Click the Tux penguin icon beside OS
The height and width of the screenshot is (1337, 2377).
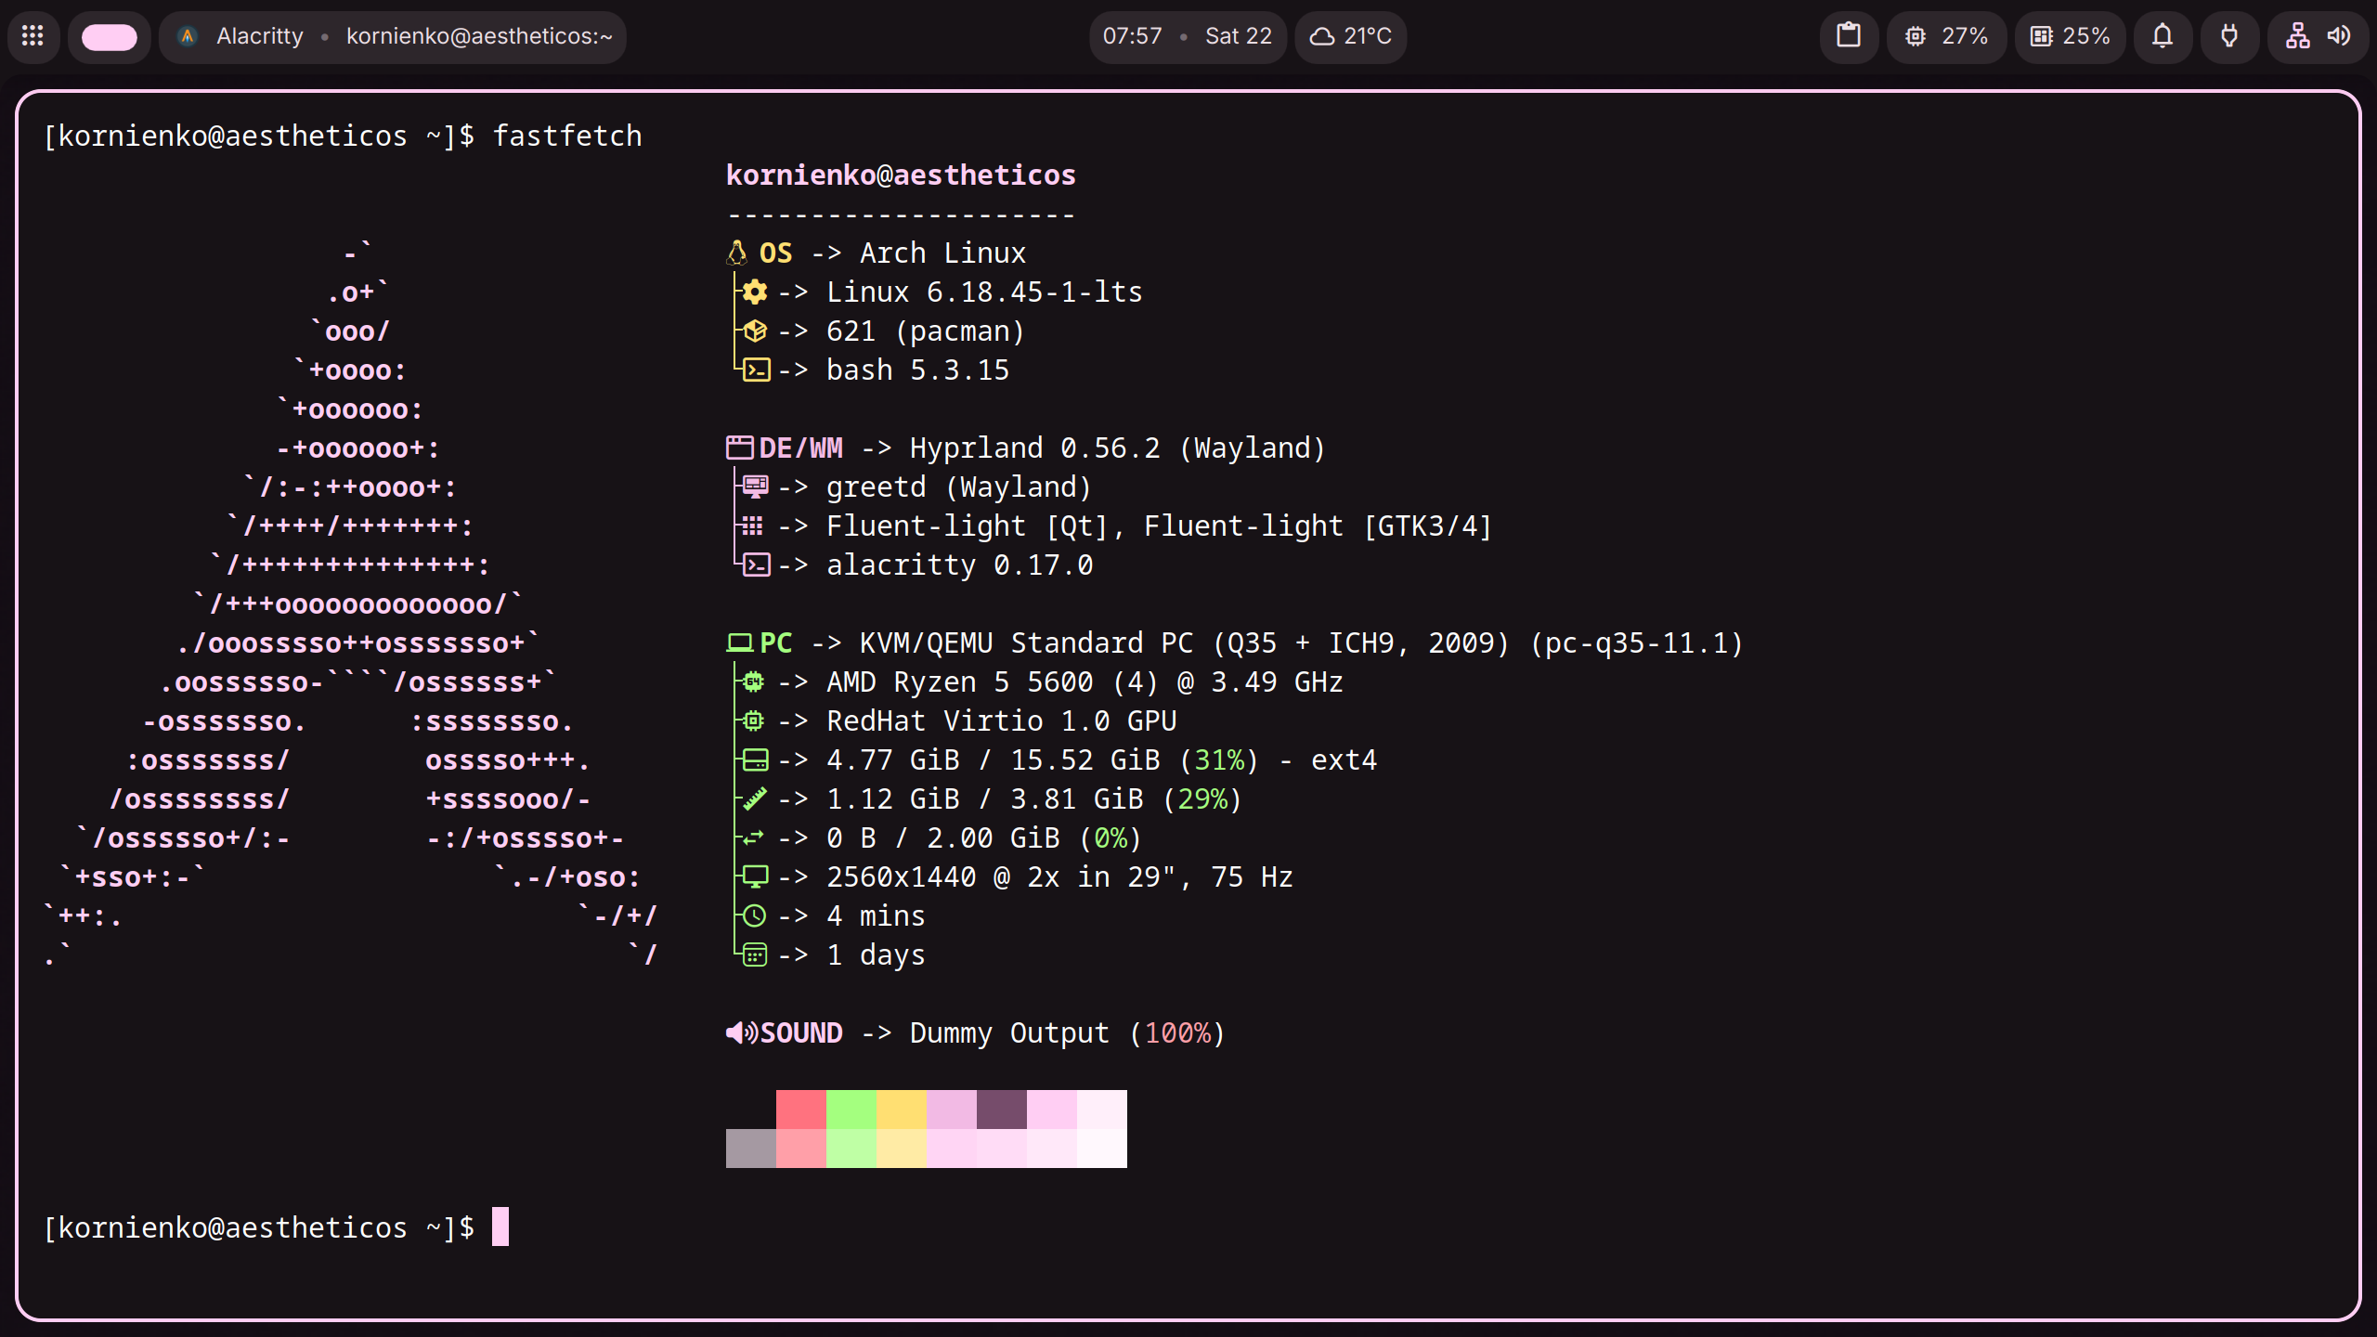pyautogui.click(x=737, y=253)
